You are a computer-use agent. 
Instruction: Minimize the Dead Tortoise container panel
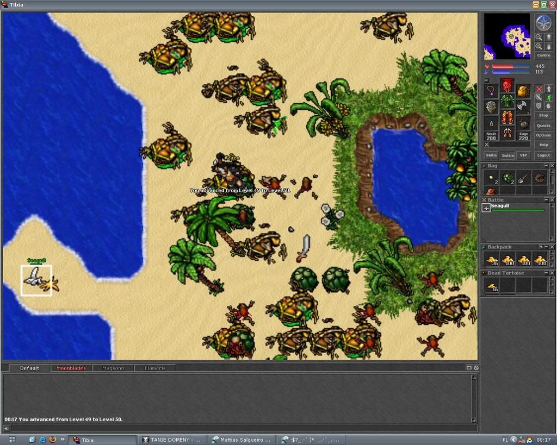tap(546, 273)
